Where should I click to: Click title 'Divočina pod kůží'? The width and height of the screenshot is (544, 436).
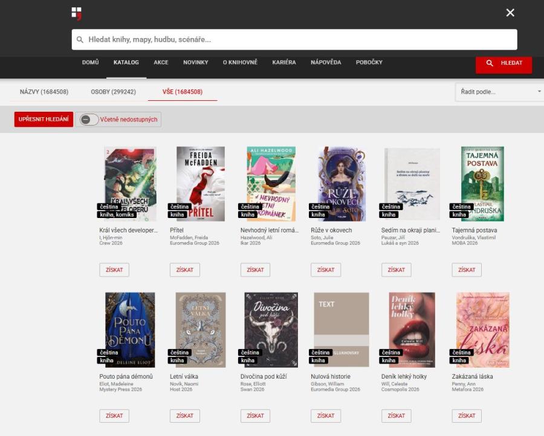264,376
